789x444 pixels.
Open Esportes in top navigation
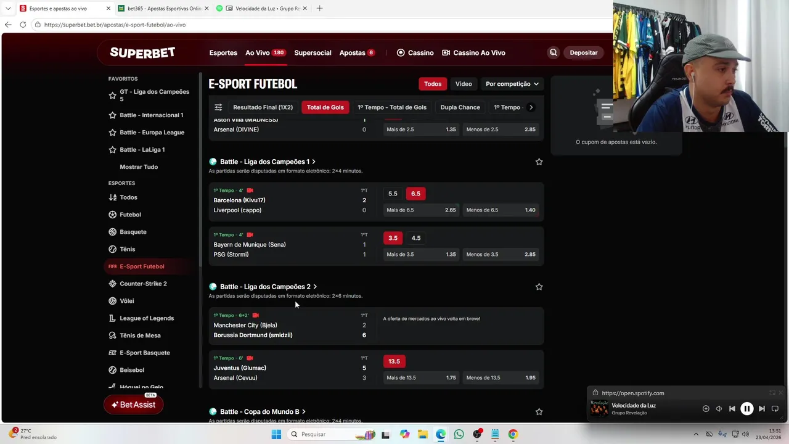click(x=223, y=52)
